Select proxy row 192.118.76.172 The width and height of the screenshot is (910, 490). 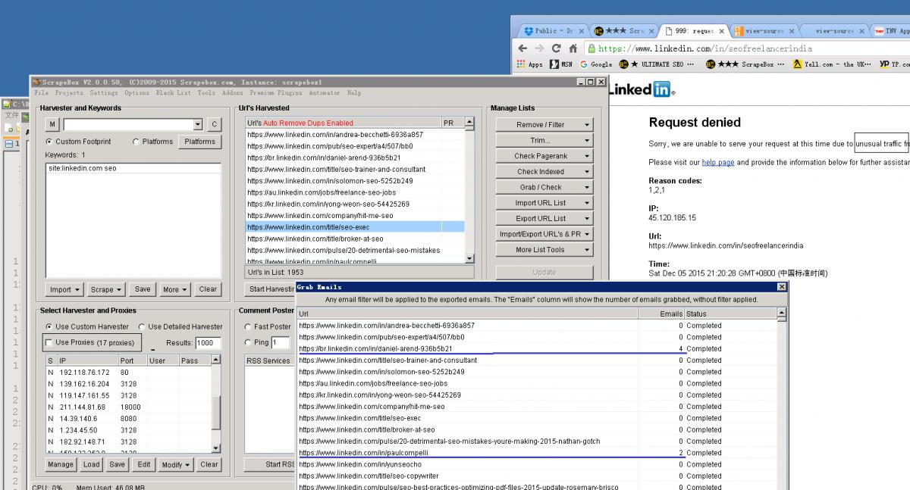pos(127,372)
